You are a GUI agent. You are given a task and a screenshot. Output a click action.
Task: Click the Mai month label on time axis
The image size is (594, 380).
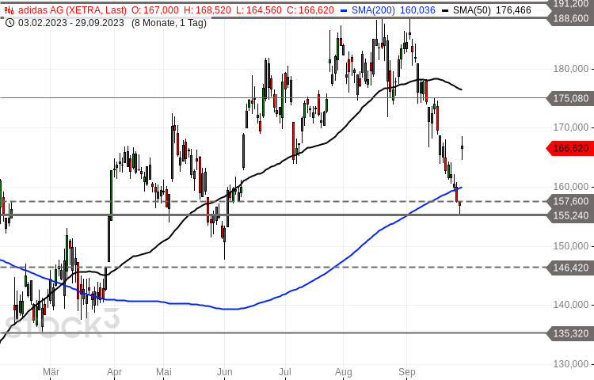(x=164, y=372)
